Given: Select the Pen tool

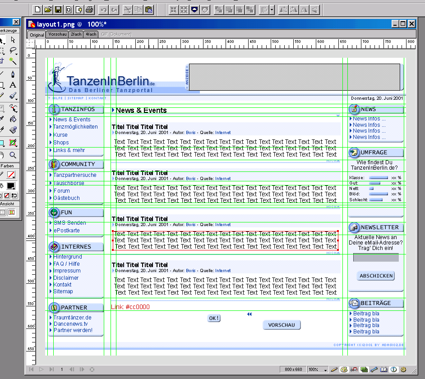Looking at the screenshot, I should [x=13, y=74].
